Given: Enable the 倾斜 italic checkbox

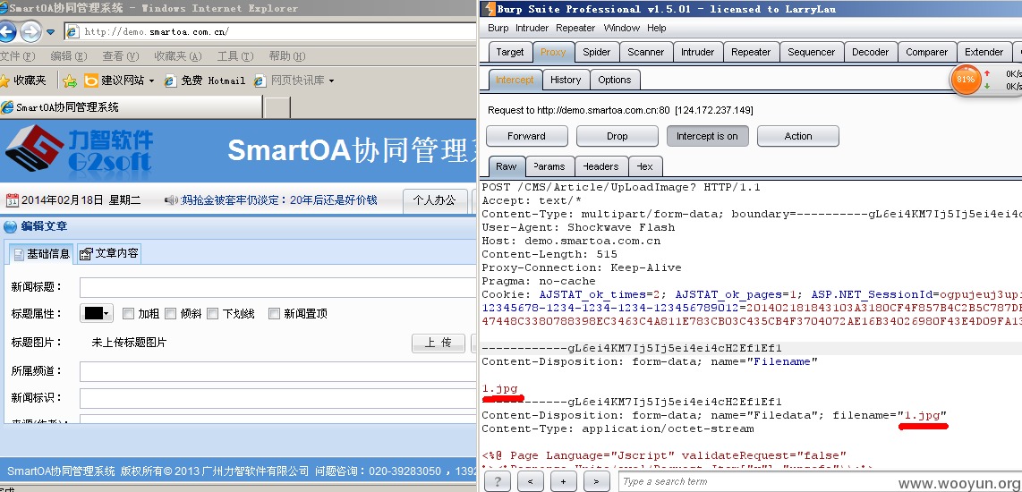Looking at the screenshot, I should [171, 313].
